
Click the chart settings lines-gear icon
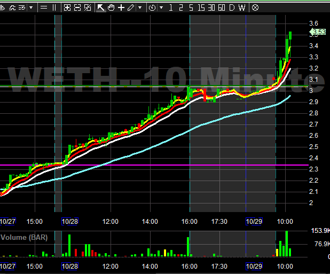tap(22, 8)
